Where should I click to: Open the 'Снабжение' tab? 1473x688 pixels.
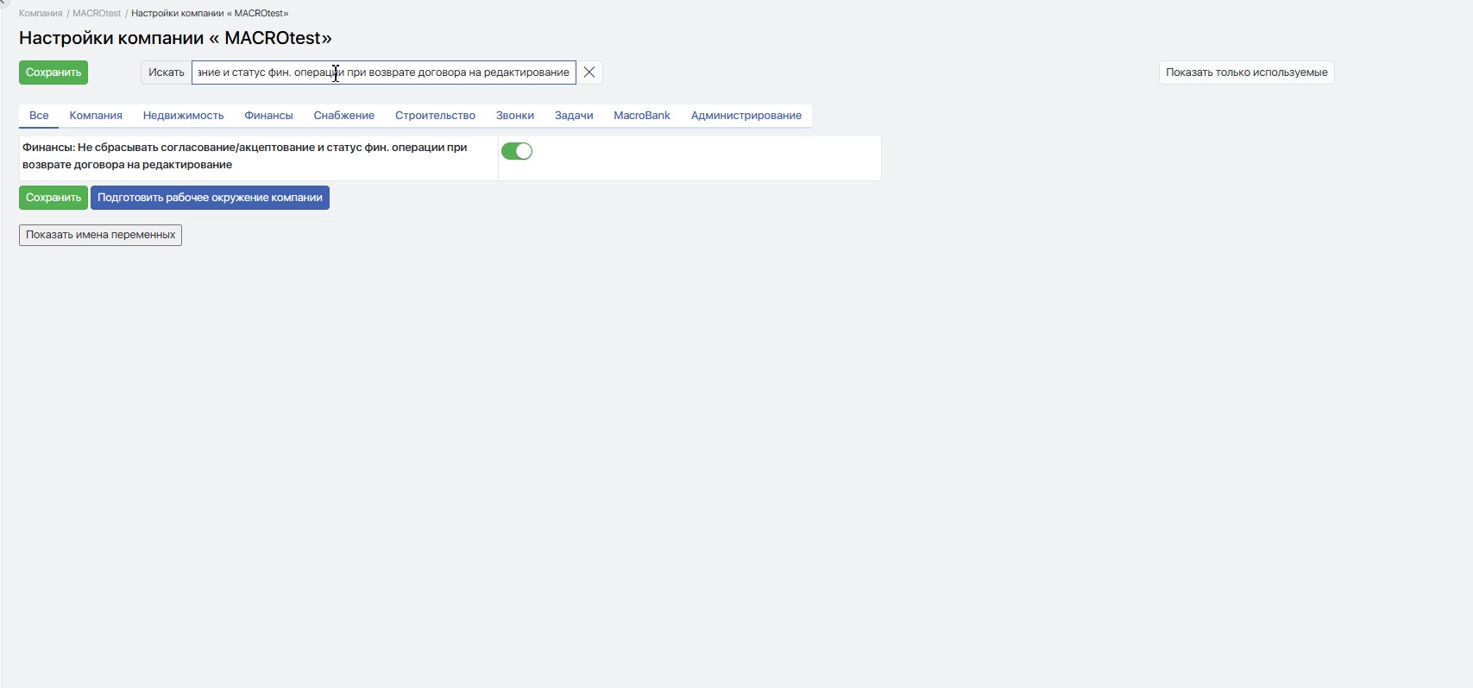click(x=343, y=116)
